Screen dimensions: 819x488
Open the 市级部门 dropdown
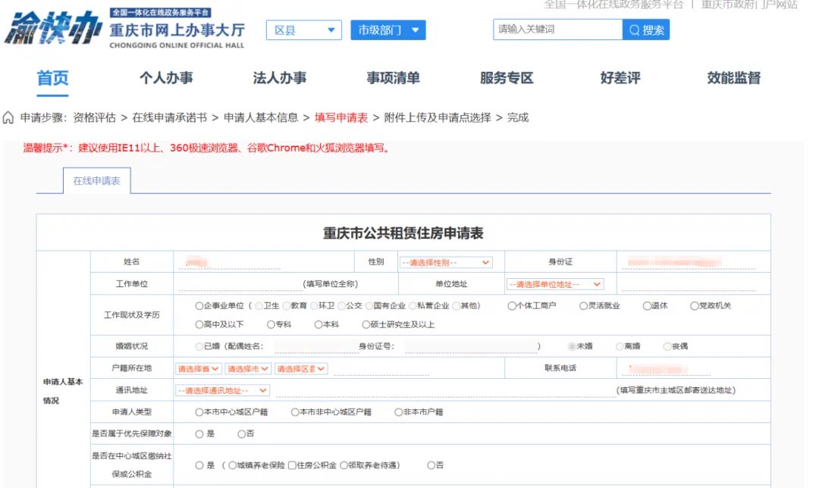point(388,30)
